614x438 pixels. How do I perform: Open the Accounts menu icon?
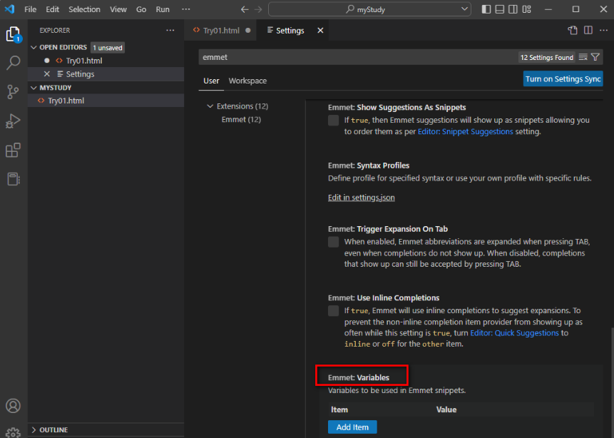point(14,406)
